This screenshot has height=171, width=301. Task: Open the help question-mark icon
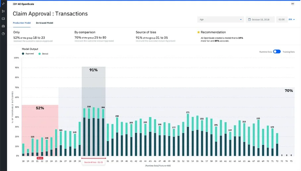coord(3,34)
